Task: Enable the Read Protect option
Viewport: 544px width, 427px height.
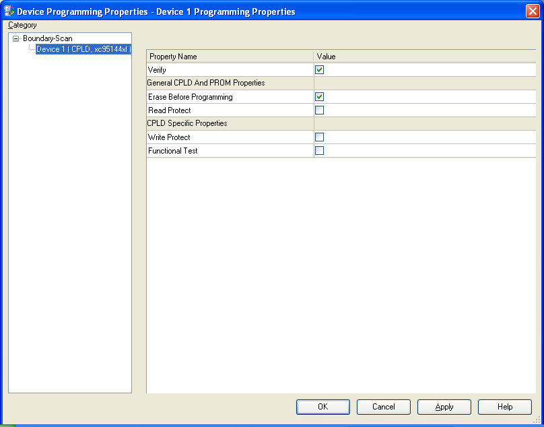Action: (320, 110)
